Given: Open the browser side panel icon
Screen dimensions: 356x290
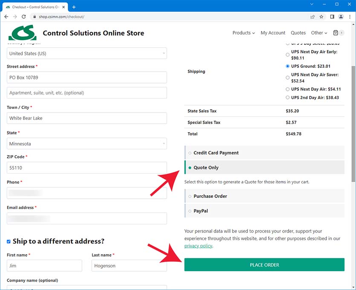Looking at the screenshot, I should 332,17.
